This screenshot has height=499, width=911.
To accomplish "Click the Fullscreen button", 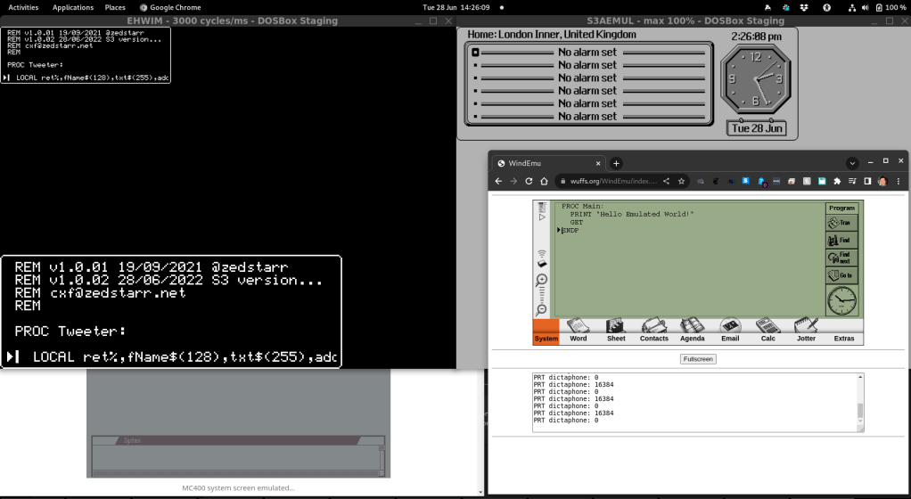I will click(x=697, y=359).
